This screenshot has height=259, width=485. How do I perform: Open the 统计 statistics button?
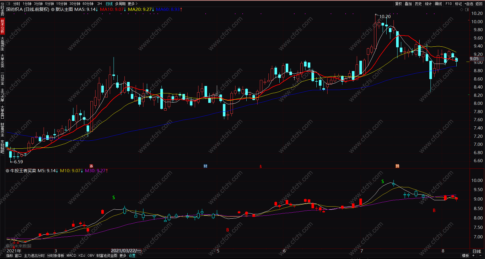pyautogui.click(x=428, y=4)
